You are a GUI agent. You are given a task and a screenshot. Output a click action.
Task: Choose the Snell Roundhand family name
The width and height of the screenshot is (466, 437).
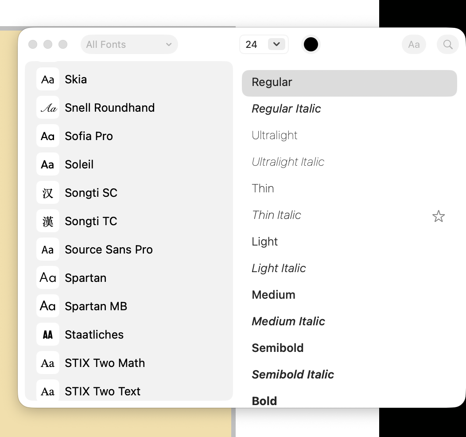click(x=110, y=108)
